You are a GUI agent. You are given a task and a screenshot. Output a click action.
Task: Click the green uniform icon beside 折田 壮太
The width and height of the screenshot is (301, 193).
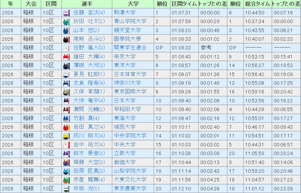pos(66,22)
